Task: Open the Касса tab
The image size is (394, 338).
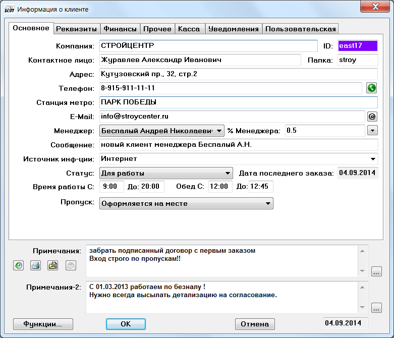Action: [x=189, y=29]
